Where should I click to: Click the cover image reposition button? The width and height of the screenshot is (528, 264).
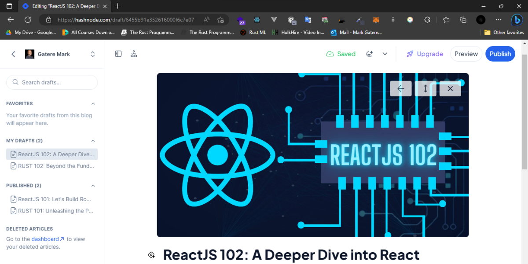coord(425,88)
